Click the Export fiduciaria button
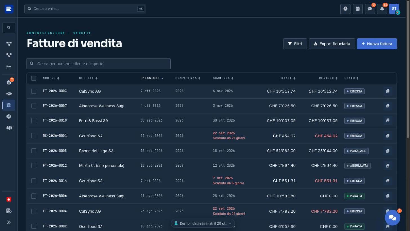 click(332, 44)
